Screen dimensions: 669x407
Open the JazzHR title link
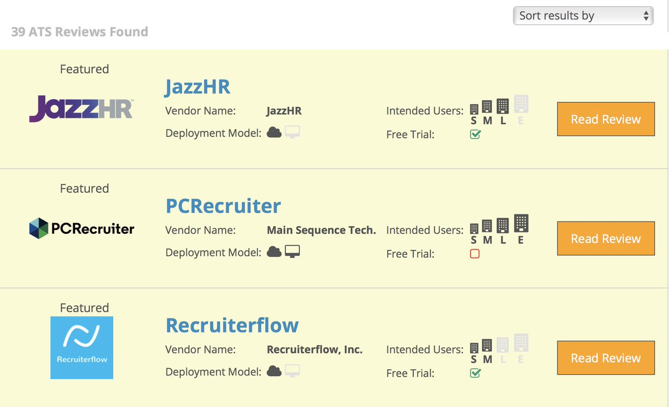(x=197, y=86)
